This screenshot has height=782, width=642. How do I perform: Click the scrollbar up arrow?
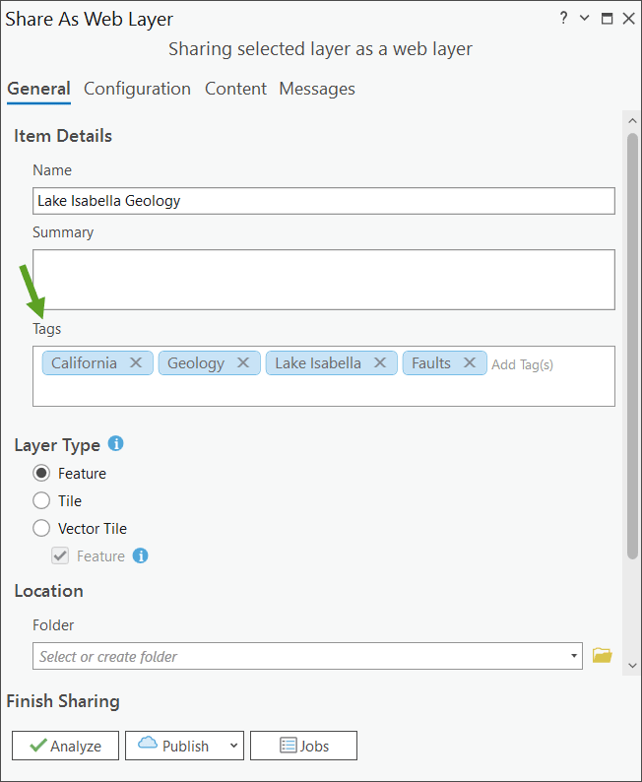coord(632,121)
